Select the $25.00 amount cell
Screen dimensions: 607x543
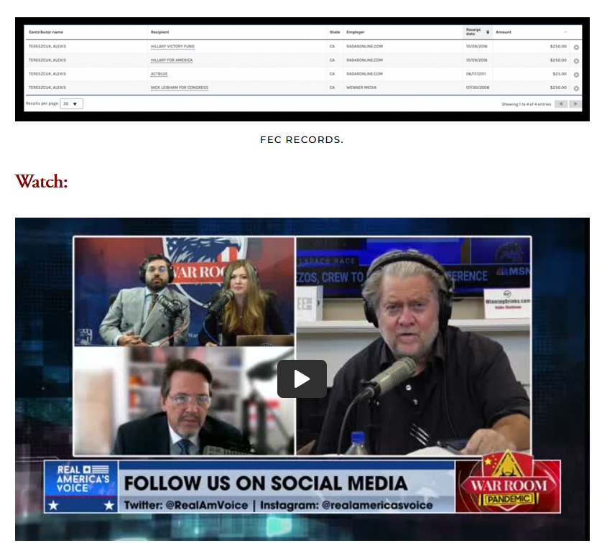click(560, 74)
